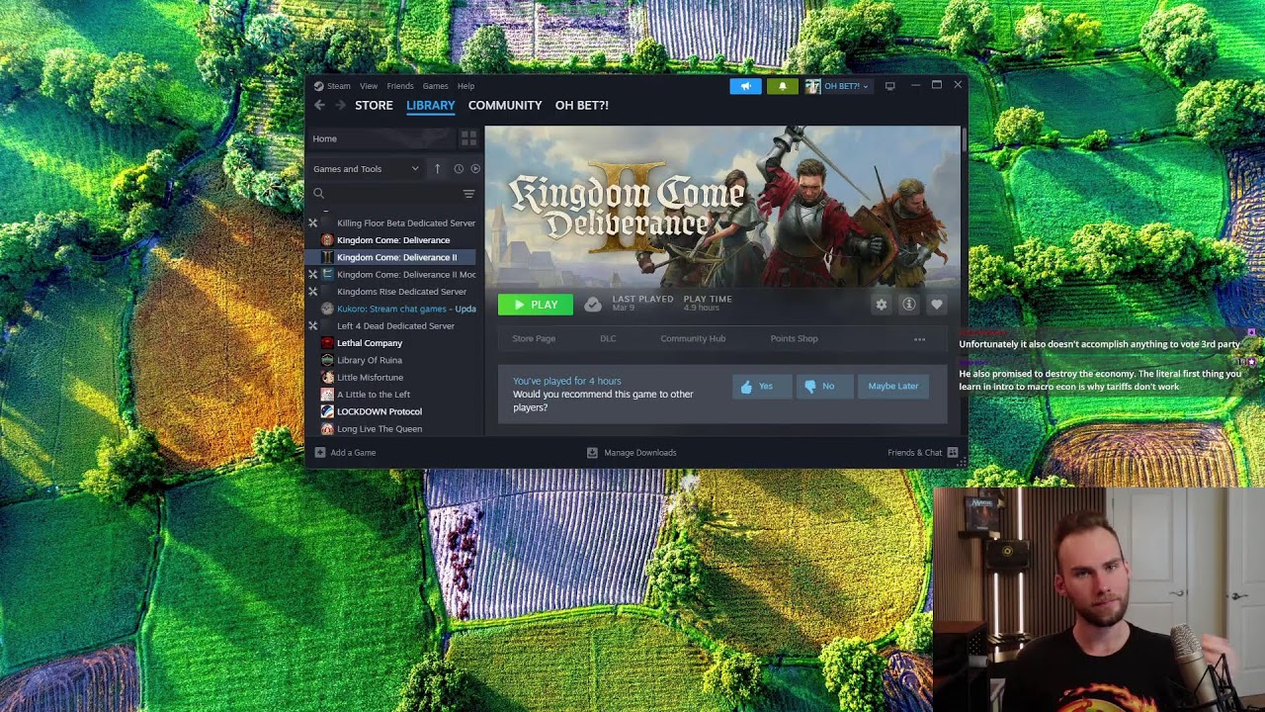Image resolution: width=1265 pixels, height=712 pixels.
Task: Select Lethal Company game icon
Action: 327,343
